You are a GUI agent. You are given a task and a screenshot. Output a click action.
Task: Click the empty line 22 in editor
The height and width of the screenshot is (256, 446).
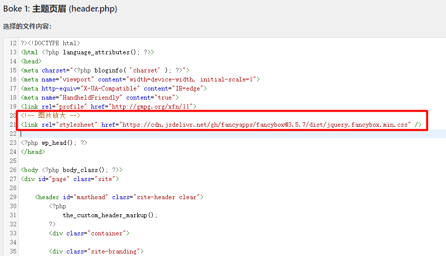click(233, 134)
